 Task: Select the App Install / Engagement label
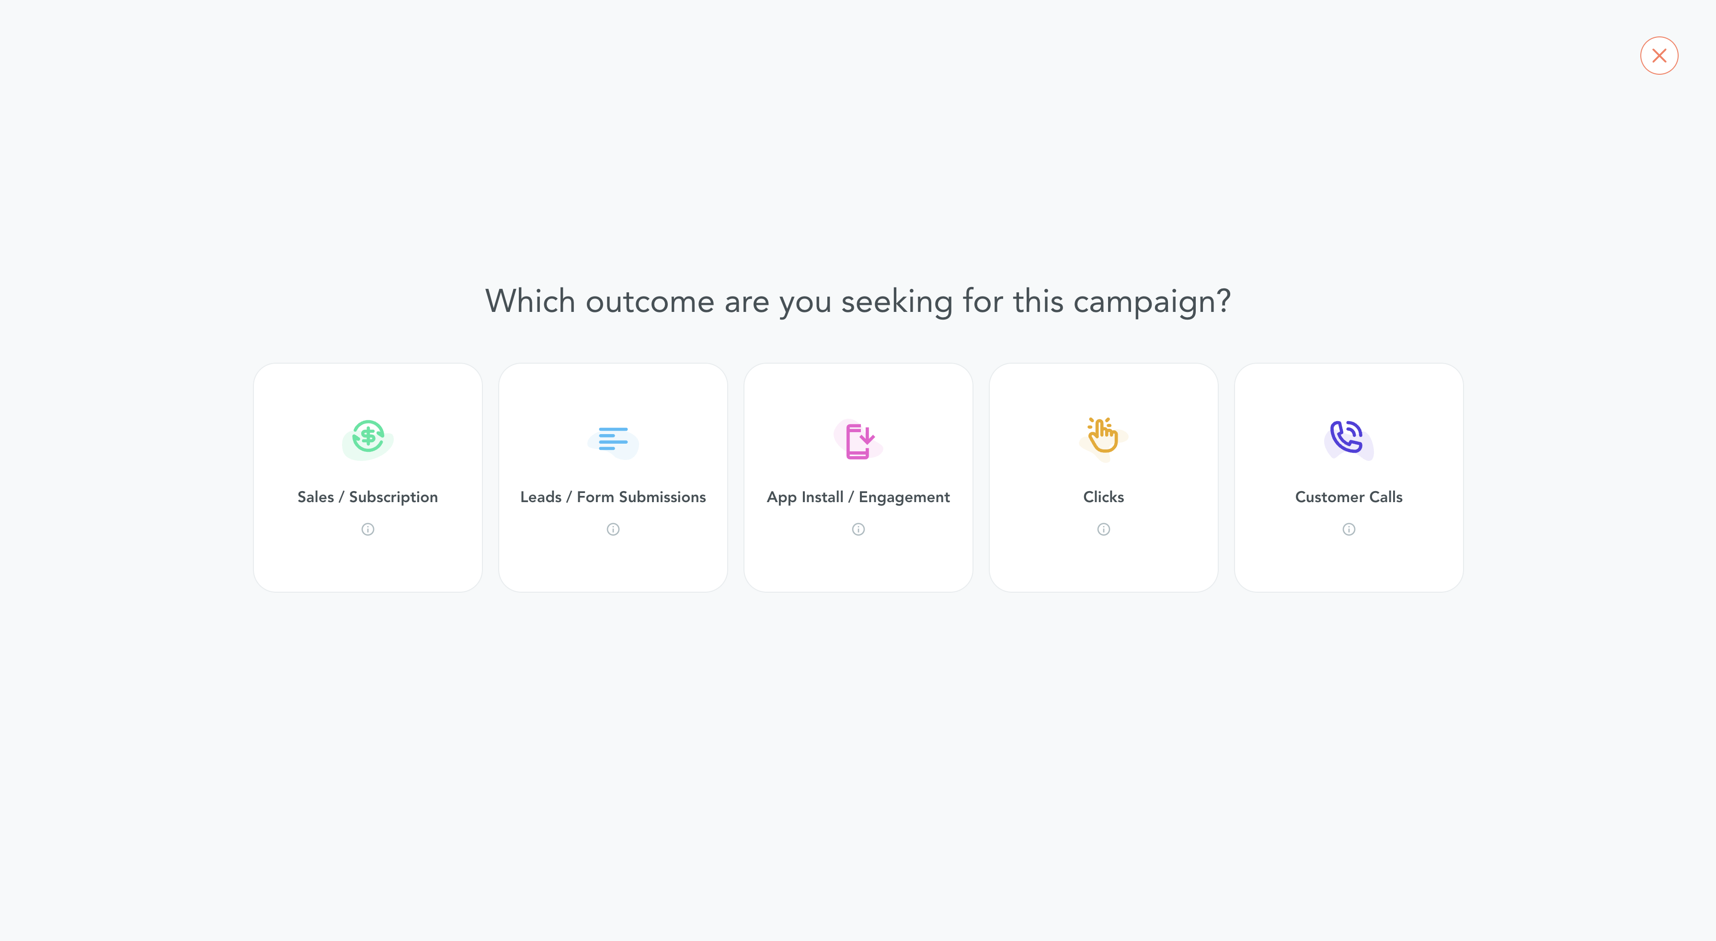(x=858, y=497)
